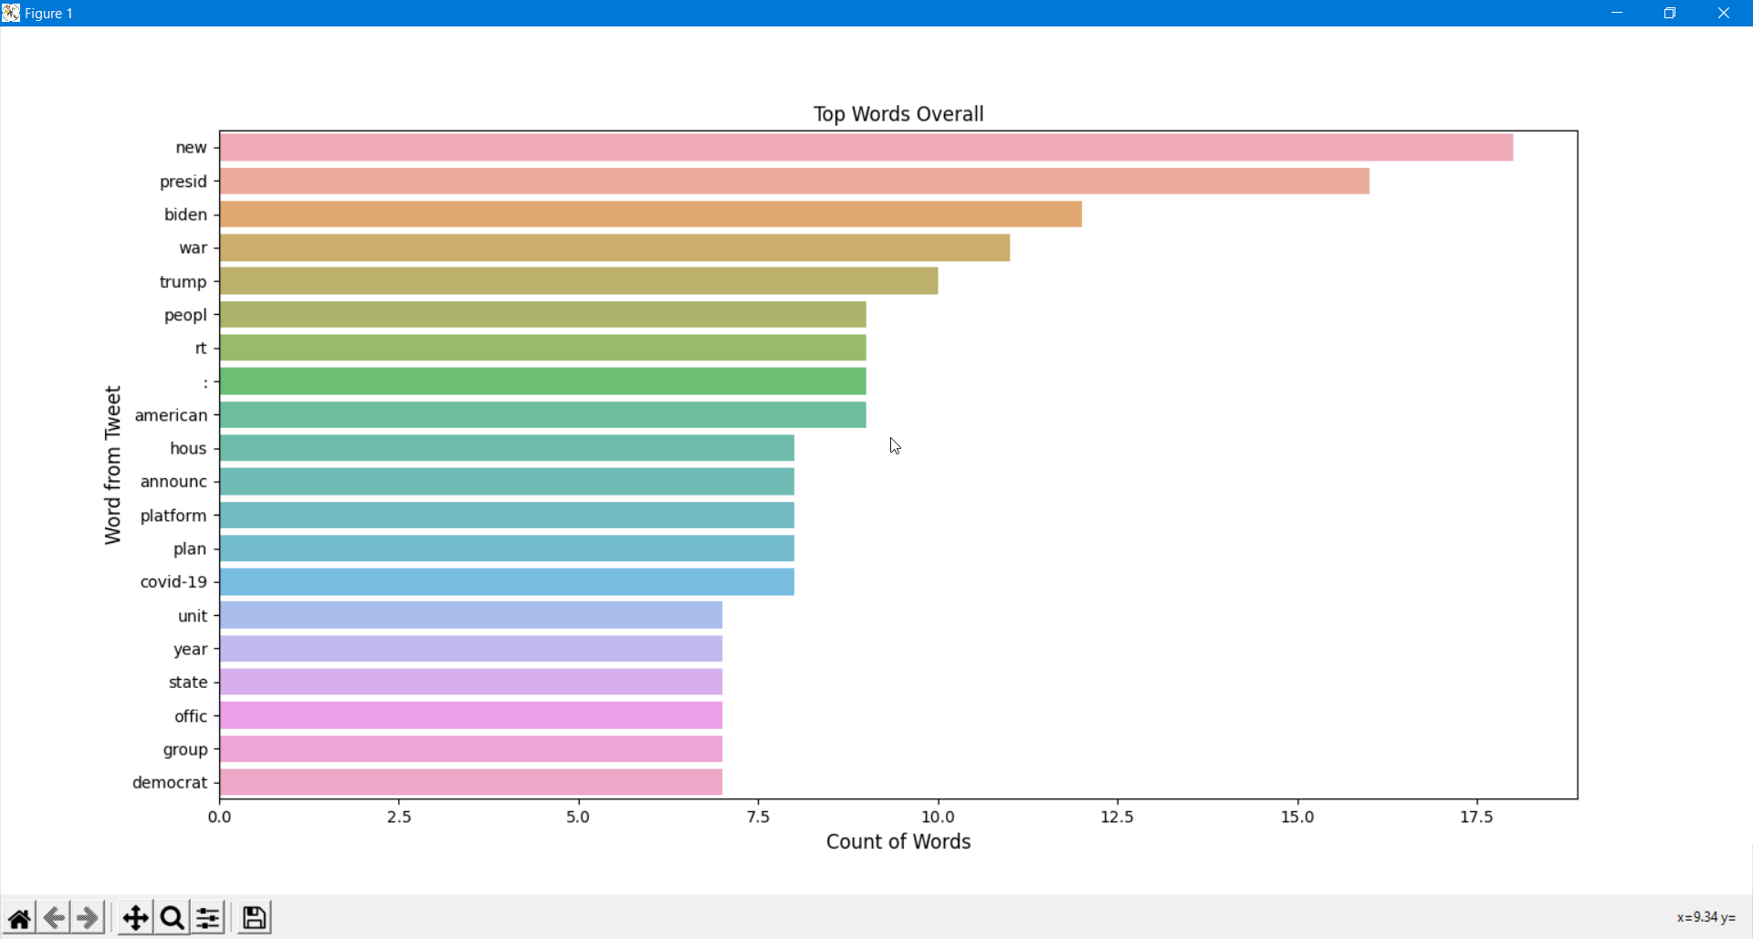Image resolution: width=1753 pixels, height=939 pixels.
Task: Click the light blue 'covid-19' bar
Action: (x=507, y=582)
